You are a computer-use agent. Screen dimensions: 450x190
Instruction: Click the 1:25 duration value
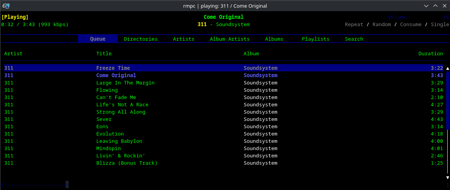point(437,163)
